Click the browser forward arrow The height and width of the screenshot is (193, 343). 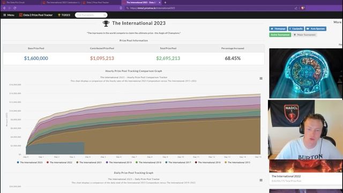pos(10,8)
